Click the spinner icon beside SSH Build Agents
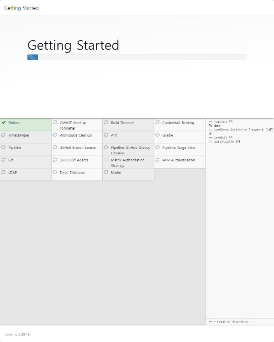The height and width of the screenshot is (342, 274). pos(55,160)
